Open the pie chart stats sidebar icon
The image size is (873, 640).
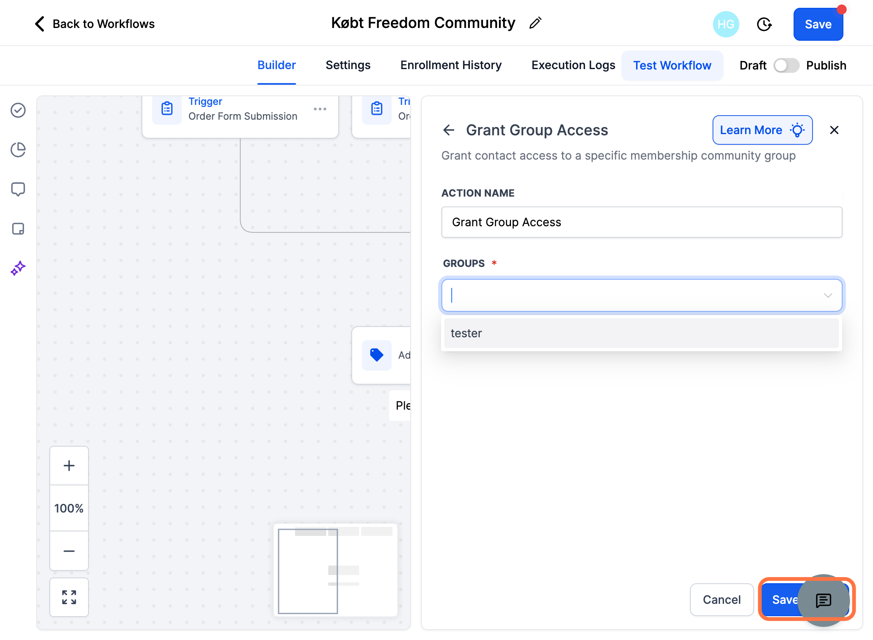click(18, 150)
